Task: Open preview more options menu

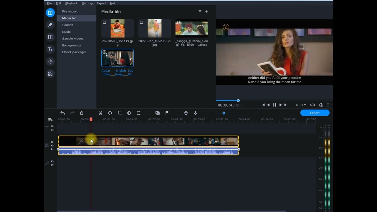Action: pyautogui.click(x=328, y=105)
